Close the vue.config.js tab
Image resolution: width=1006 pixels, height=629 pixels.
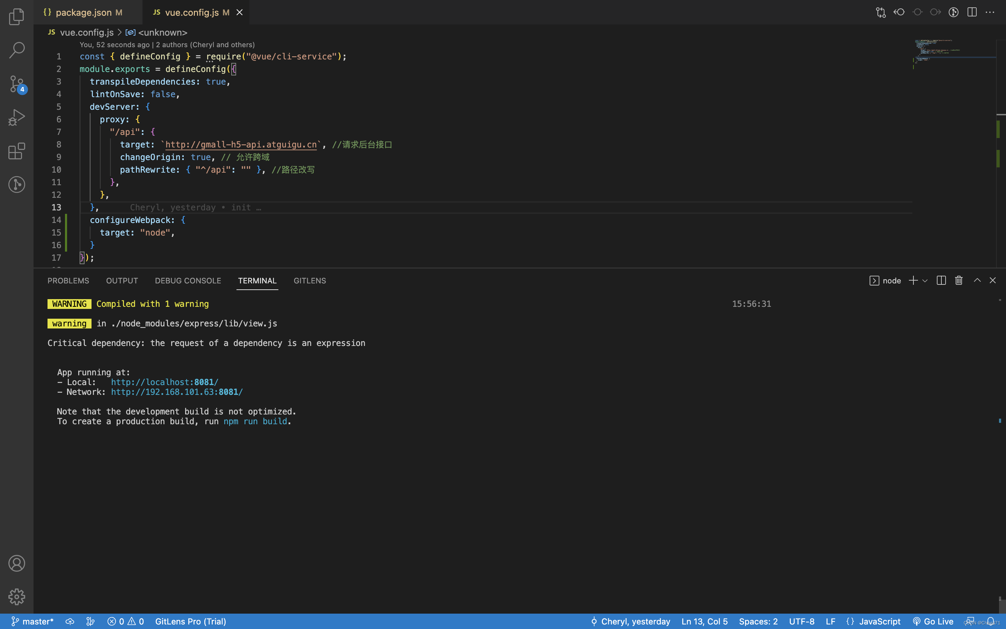pos(239,13)
